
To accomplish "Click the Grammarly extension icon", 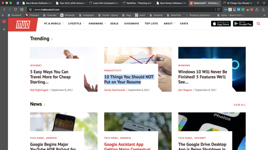I will point(243,10).
